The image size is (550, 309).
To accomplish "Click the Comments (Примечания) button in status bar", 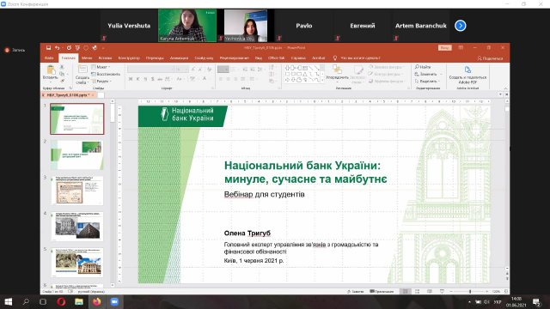I will (x=382, y=292).
